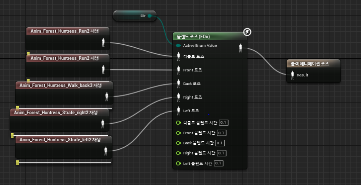Viewport: 361px width, 185px height.
Task: Select the Run2 재생 node title wired to Front 포즈
Action: [x=65, y=58]
